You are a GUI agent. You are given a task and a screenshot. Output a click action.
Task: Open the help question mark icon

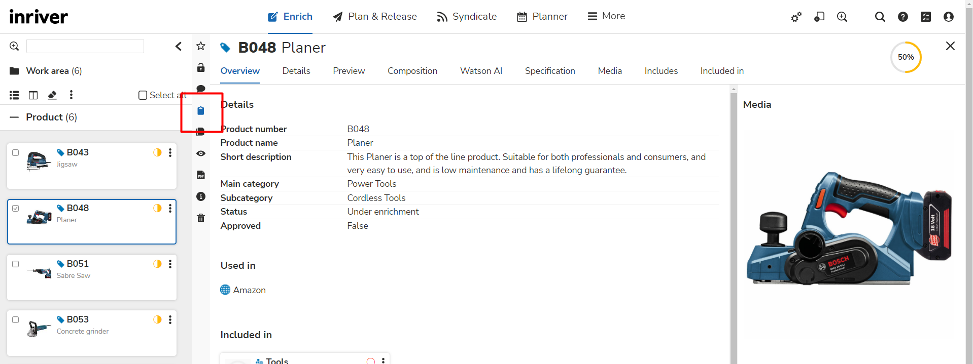(903, 17)
